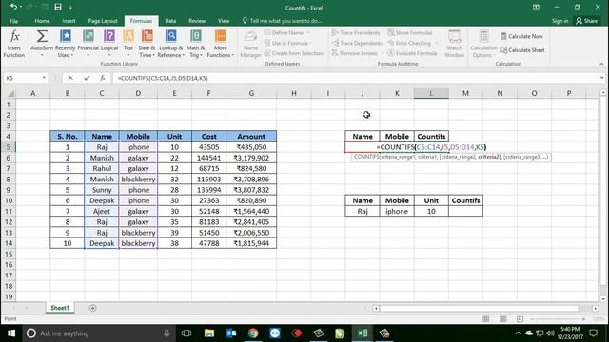
Task: Click the vertical scrollbar down arrow
Action: tap(603, 299)
